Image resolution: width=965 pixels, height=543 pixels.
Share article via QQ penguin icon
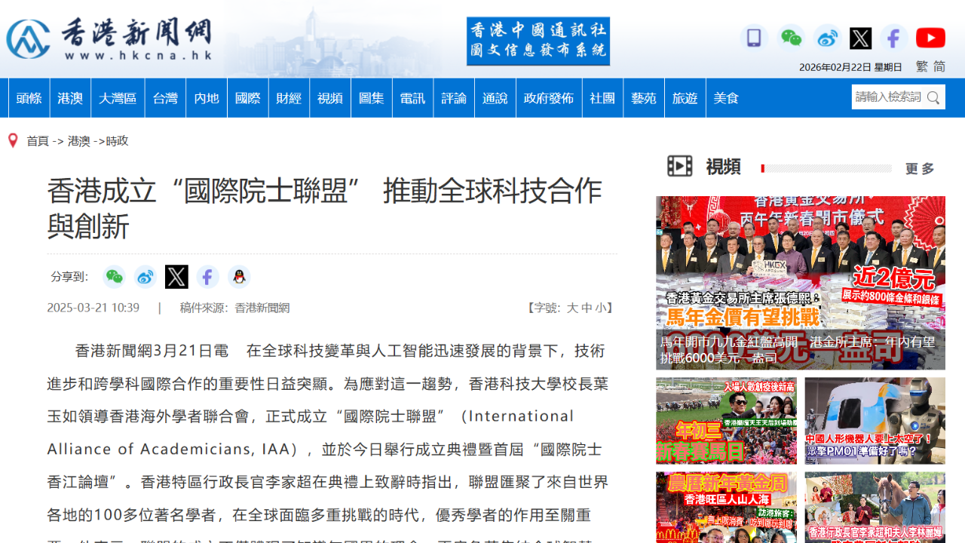pyautogui.click(x=239, y=277)
